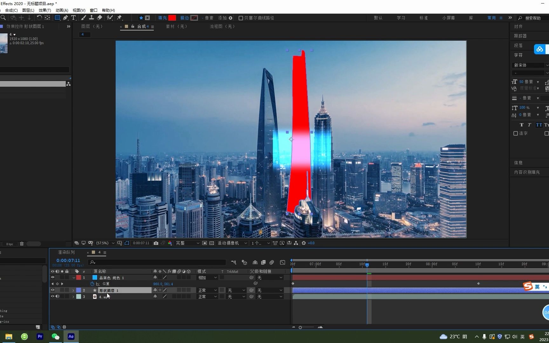Toggle all caps TT button in Character panel
The image size is (549, 343).
click(x=539, y=125)
